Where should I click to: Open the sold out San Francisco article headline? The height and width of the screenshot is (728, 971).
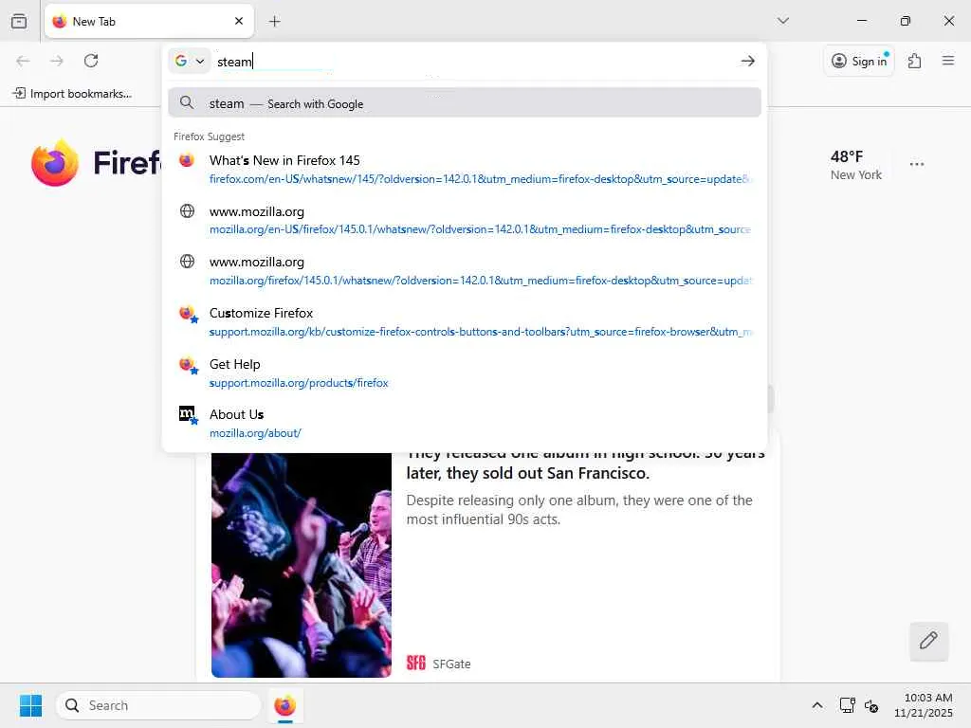click(585, 464)
